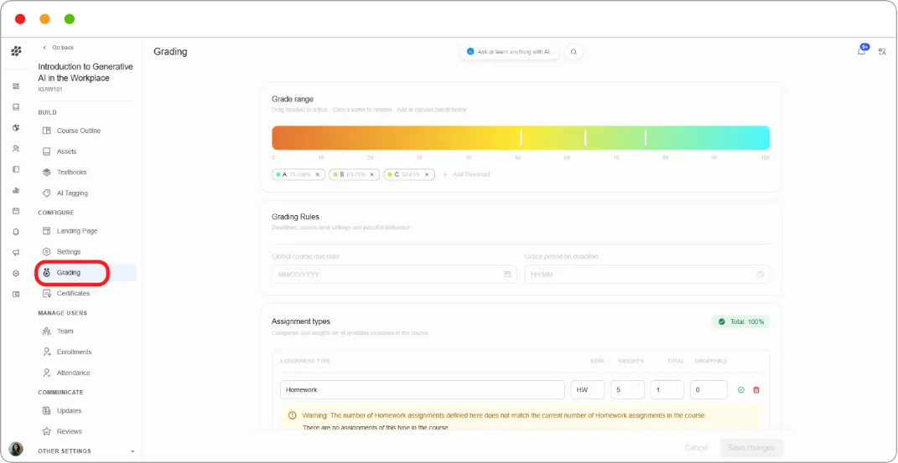Screen dimensions: 898x463
Task: Confirm the Homework row with green check
Action: [x=741, y=390]
